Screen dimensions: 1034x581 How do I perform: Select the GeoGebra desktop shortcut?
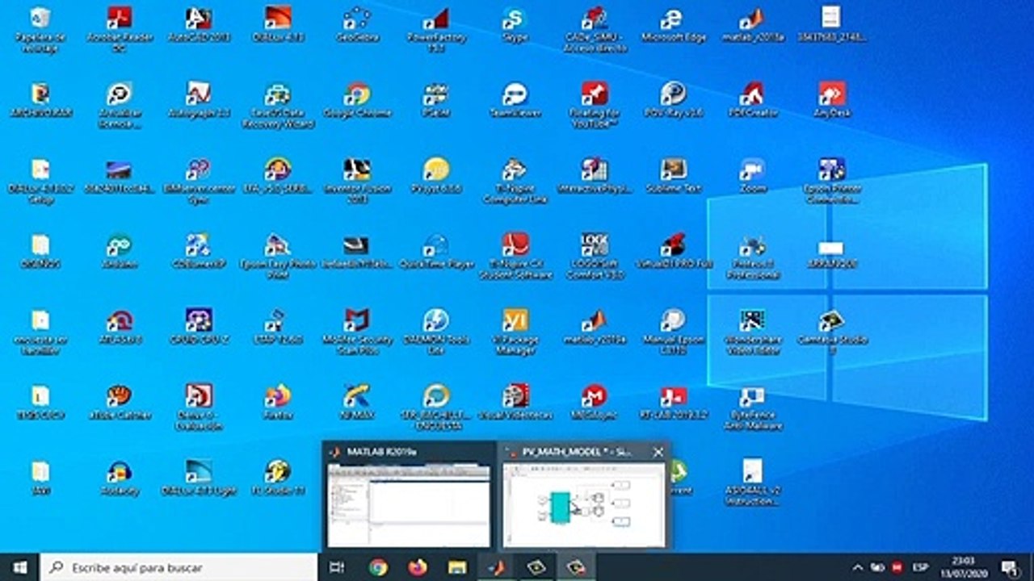pyautogui.click(x=356, y=24)
